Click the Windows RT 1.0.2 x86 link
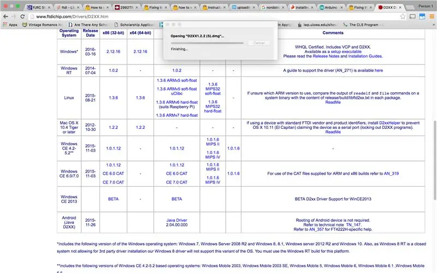The width and height of the screenshot is (437, 273). click(113, 70)
